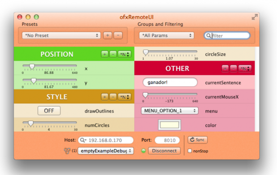
Task: Click the plus icon in OTHER header
Action: tap(225, 68)
